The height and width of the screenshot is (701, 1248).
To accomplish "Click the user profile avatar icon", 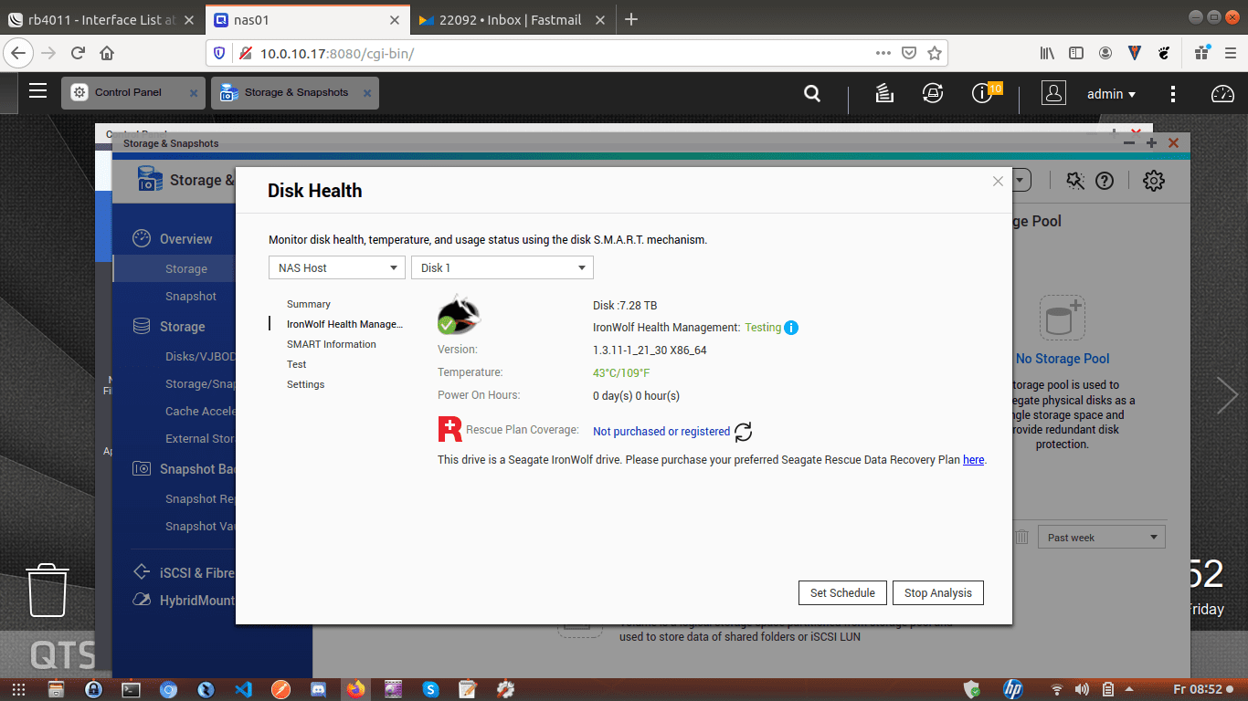I will click(x=1053, y=93).
